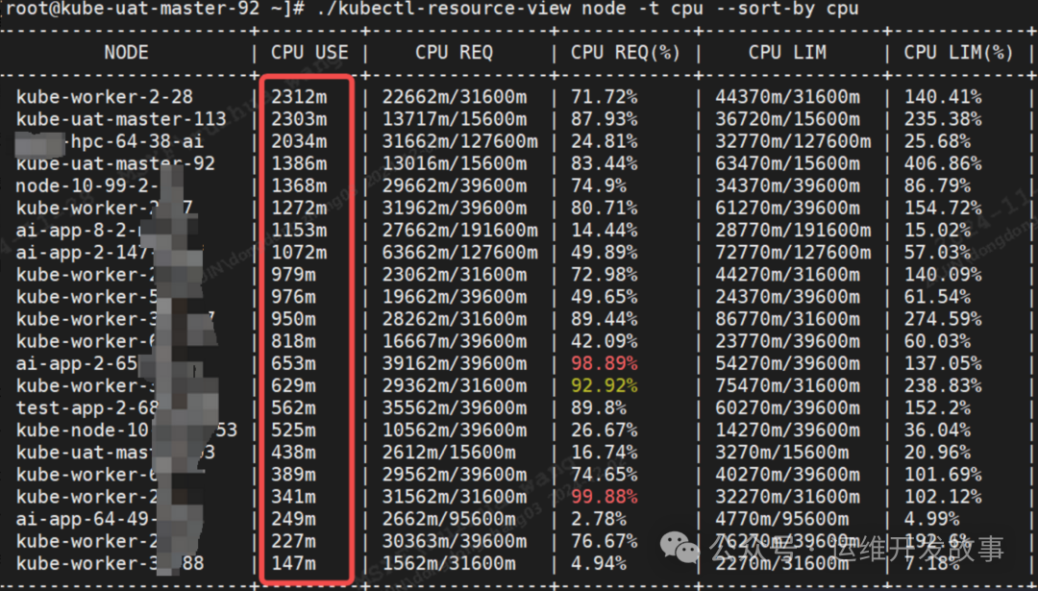The width and height of the screenshot is (1038, 591).
Task: Click the 4.99% limit percentage
Action: (932, 519)
